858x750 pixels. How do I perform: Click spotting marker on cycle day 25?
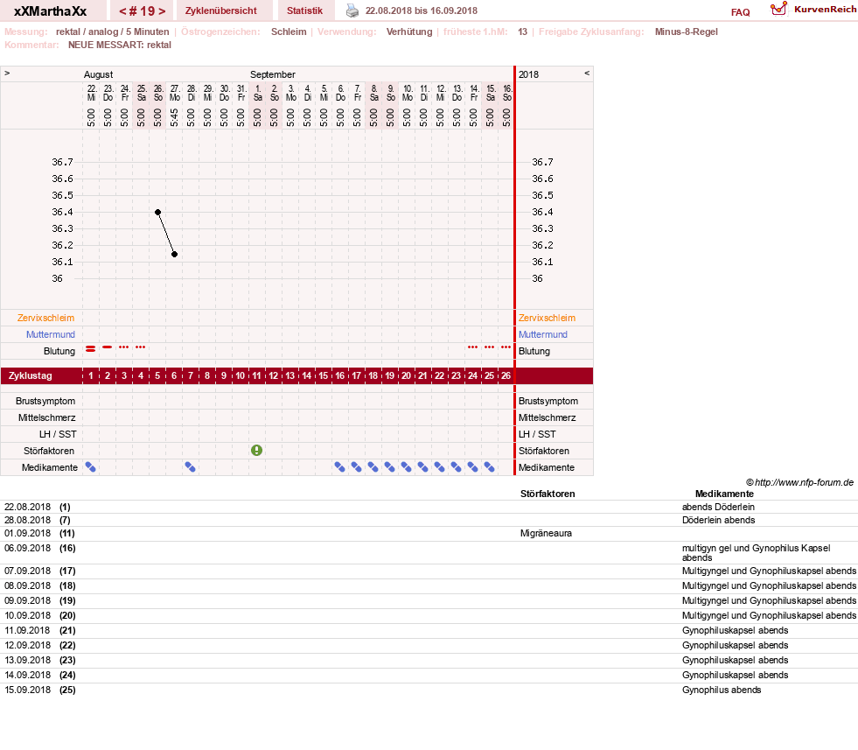coord(489,347)
